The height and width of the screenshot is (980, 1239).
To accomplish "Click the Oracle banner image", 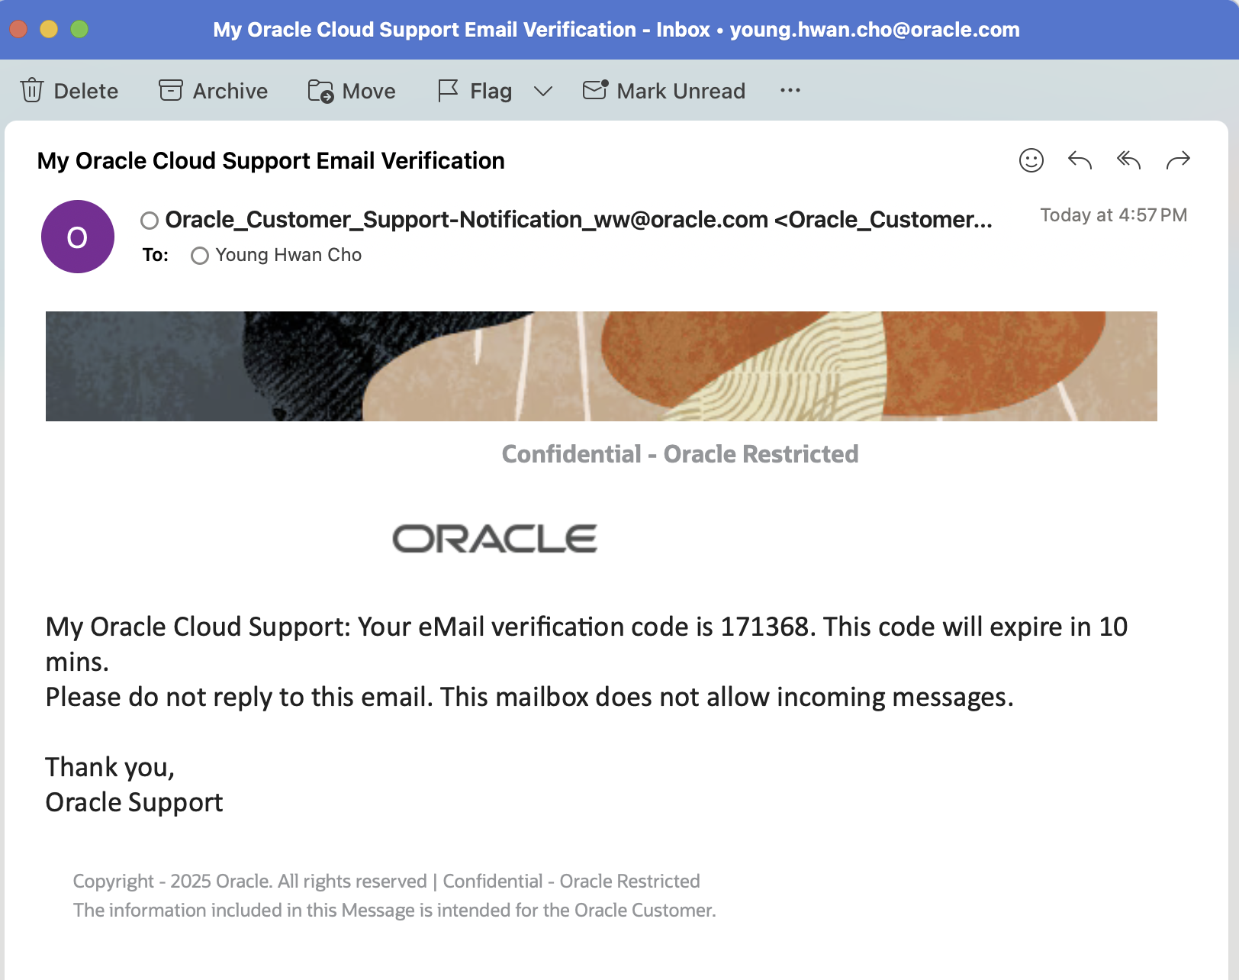I will pyautogui.click(x=601, y=366).
